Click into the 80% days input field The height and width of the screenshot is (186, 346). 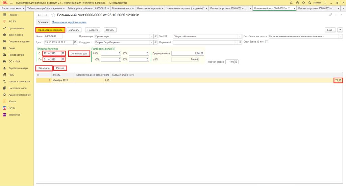(110, 53)
